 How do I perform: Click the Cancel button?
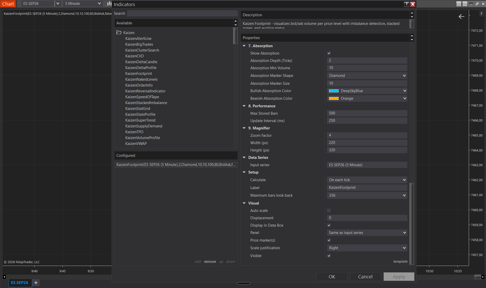(365, 277)
